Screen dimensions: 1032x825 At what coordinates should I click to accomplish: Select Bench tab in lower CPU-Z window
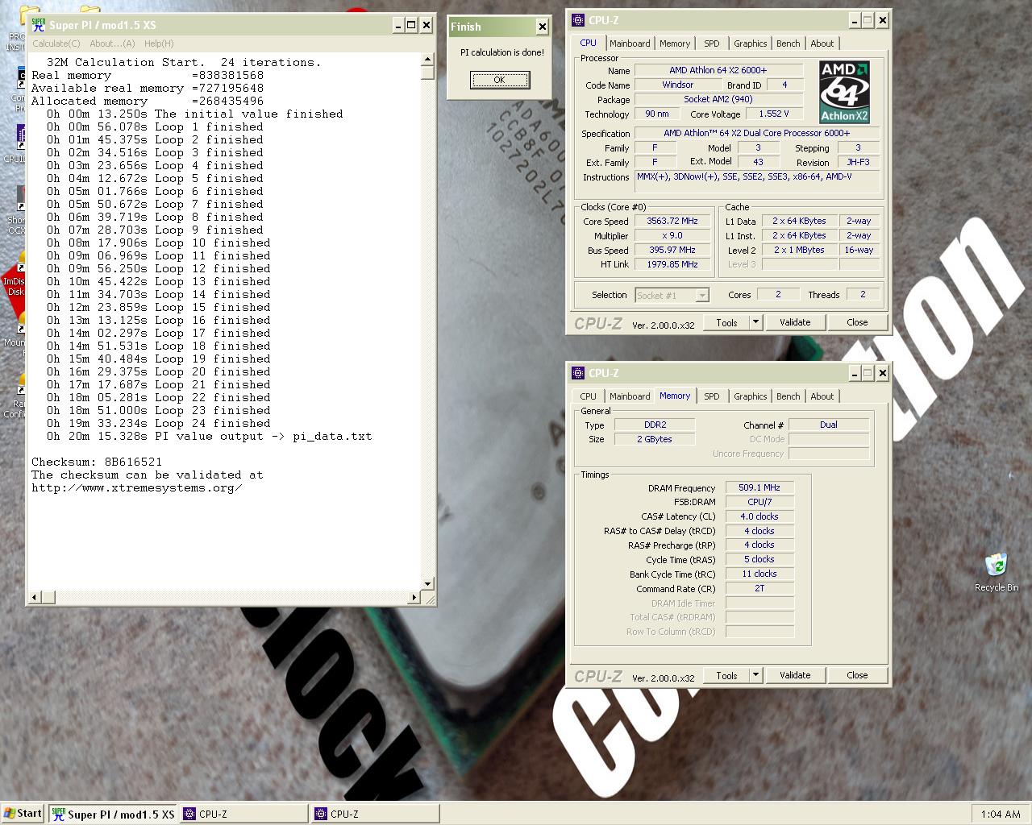(789, 396)
